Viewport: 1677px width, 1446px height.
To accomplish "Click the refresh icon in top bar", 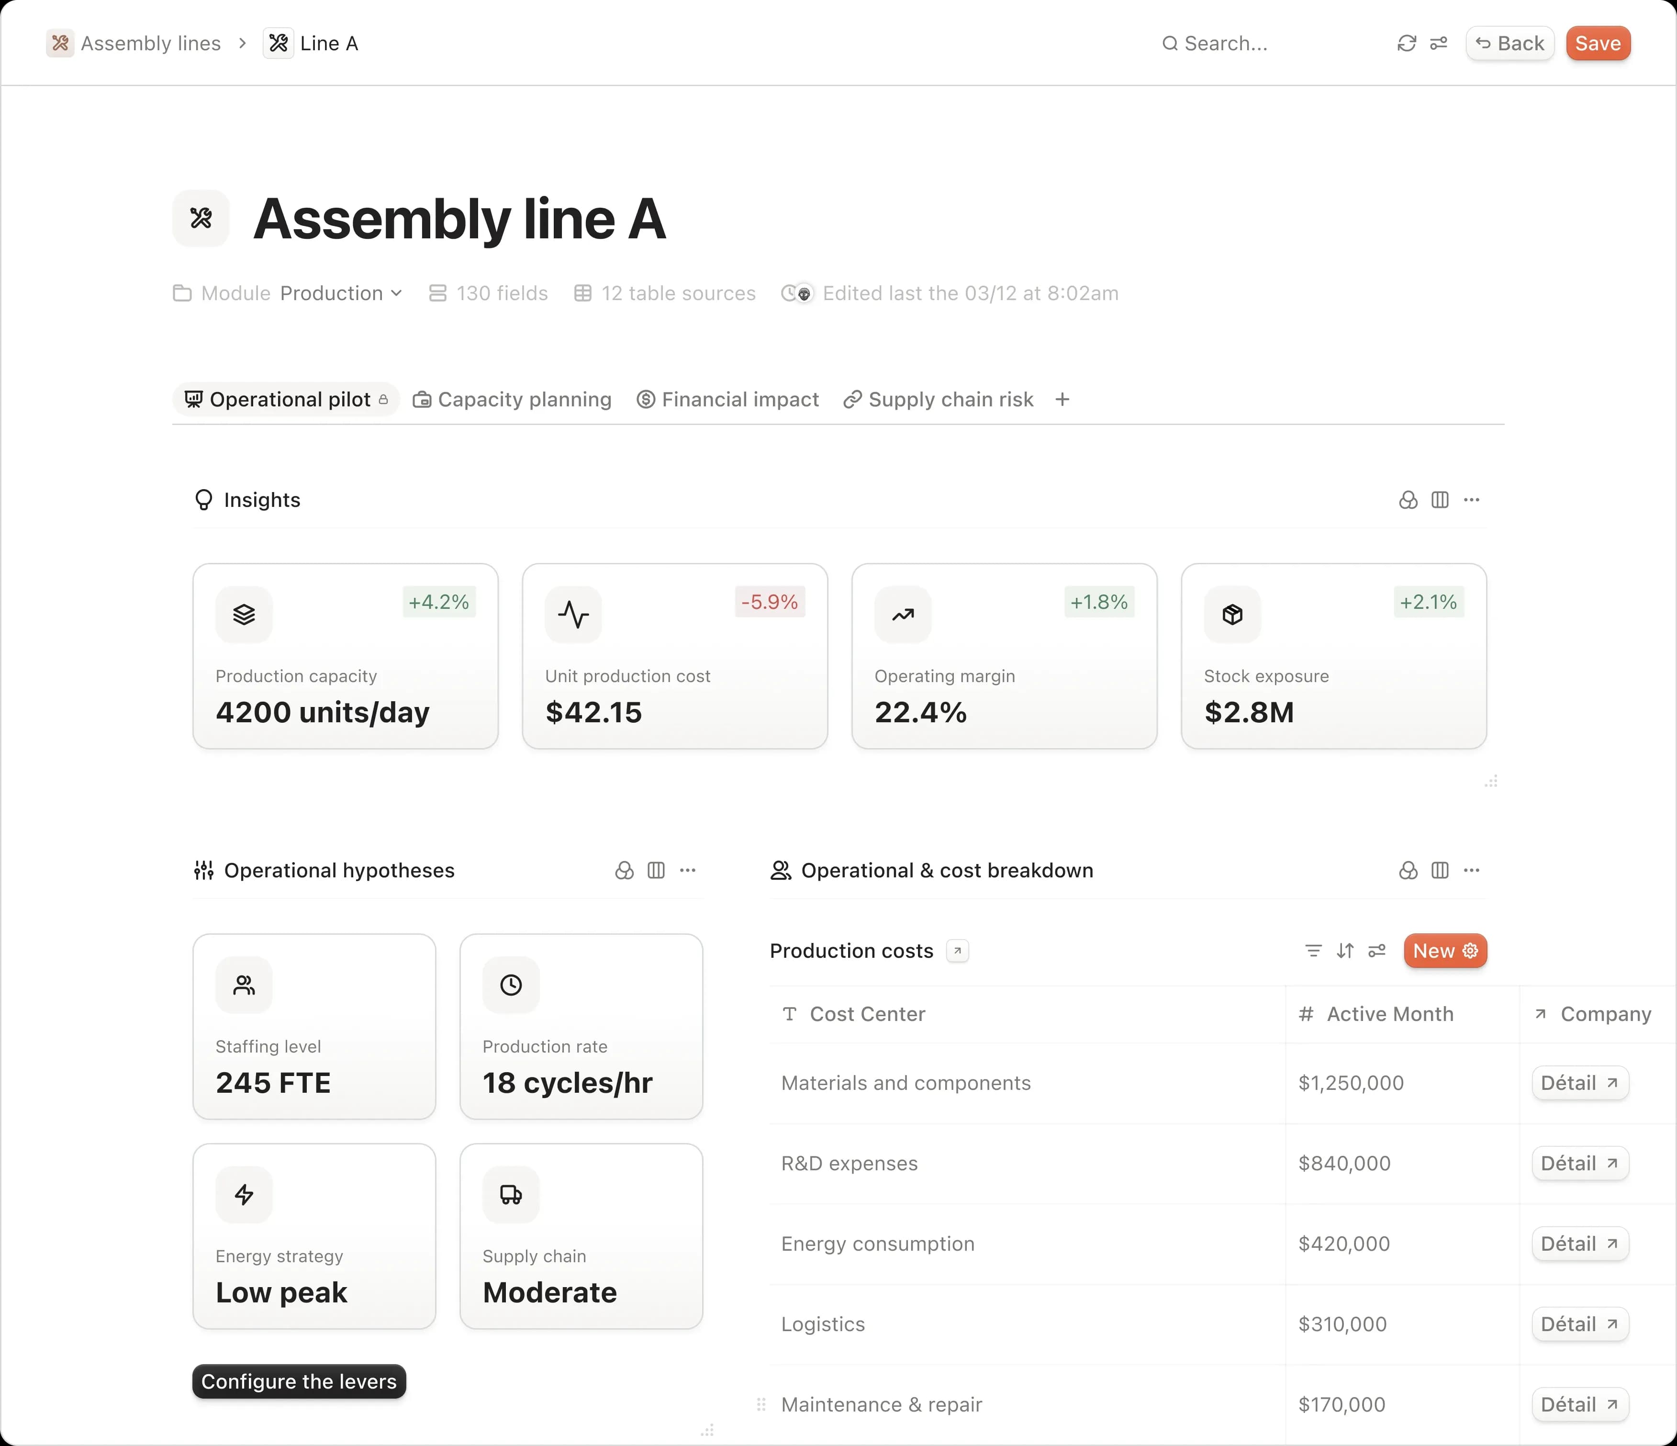I will 1406,43.
